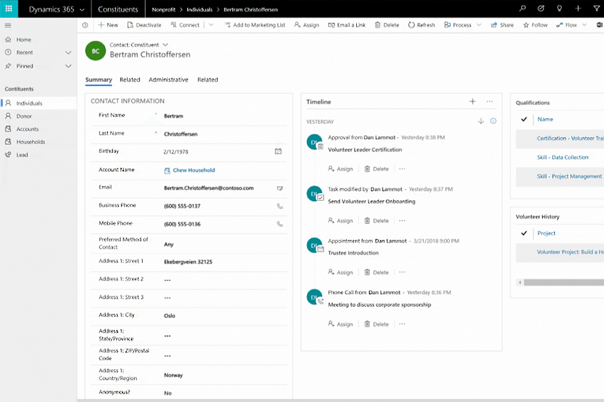Viewport: 604px width, 402px height.
Task: Select all rows checkmark in Volunteer History
Action: coord(523,233)
